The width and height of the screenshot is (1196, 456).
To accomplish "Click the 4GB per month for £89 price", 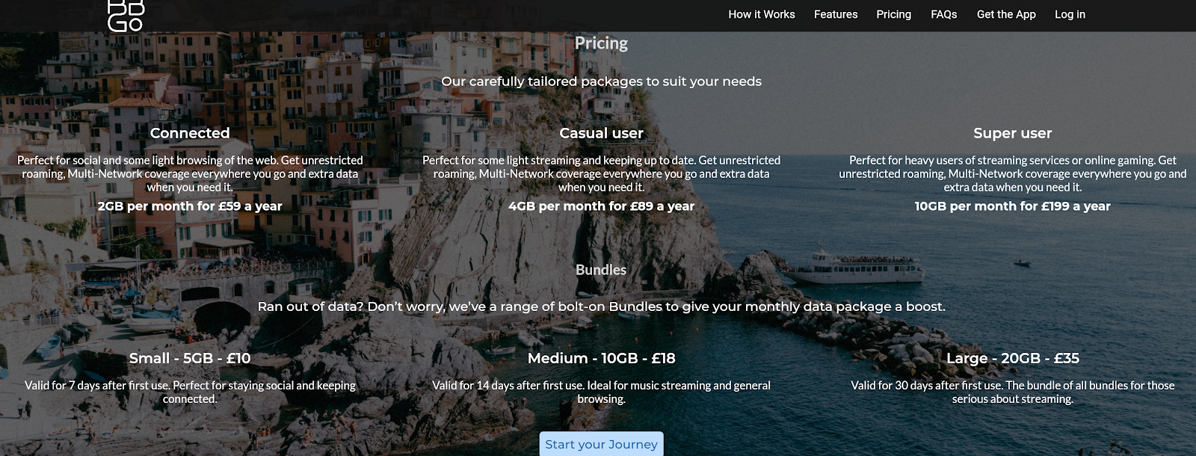I will pos(601,206).
